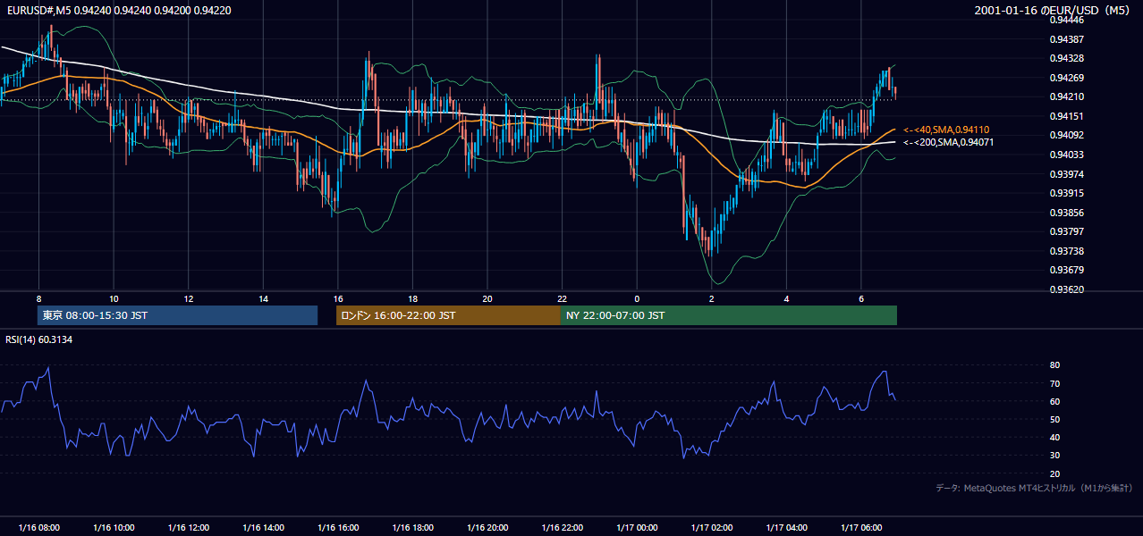Click the 1/16 16:00 bottom time label
The image size is (1143, 536).
pos(337,528)
